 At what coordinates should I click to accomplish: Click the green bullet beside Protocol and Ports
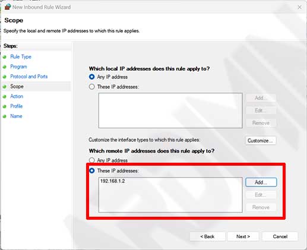5,77
